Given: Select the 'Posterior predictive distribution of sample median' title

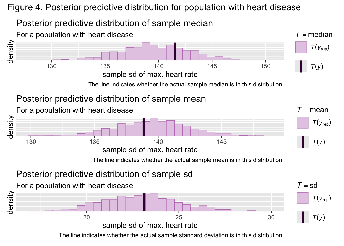Looking at the screenshot, I should click(114, 23).
